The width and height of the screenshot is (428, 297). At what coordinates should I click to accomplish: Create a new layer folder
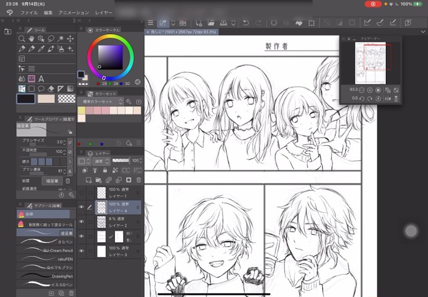[98, 180]
